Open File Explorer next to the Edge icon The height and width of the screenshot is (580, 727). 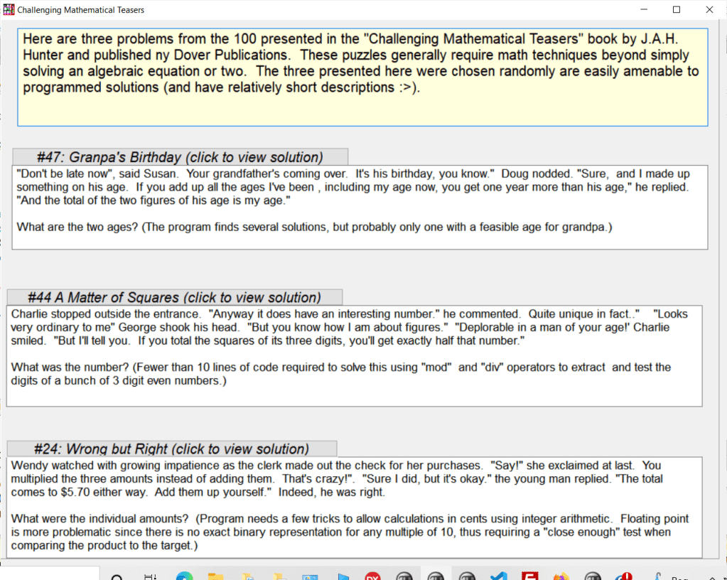point(216,575)
